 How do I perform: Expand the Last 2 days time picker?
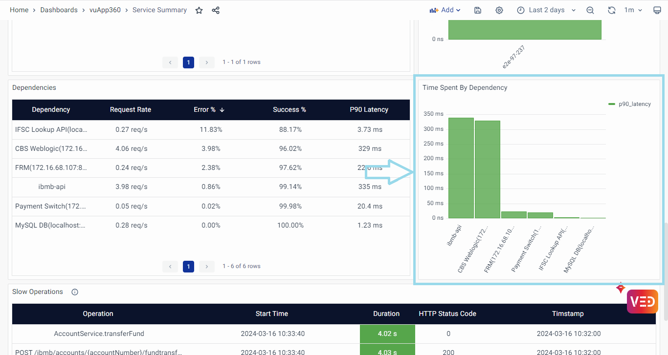[x=546, y=10]
